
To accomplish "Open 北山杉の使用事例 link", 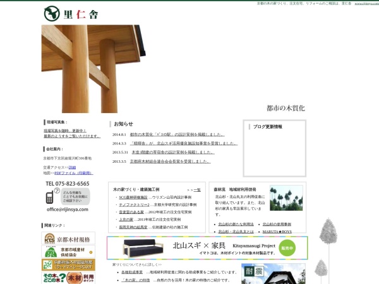I will tap(277, 224).
